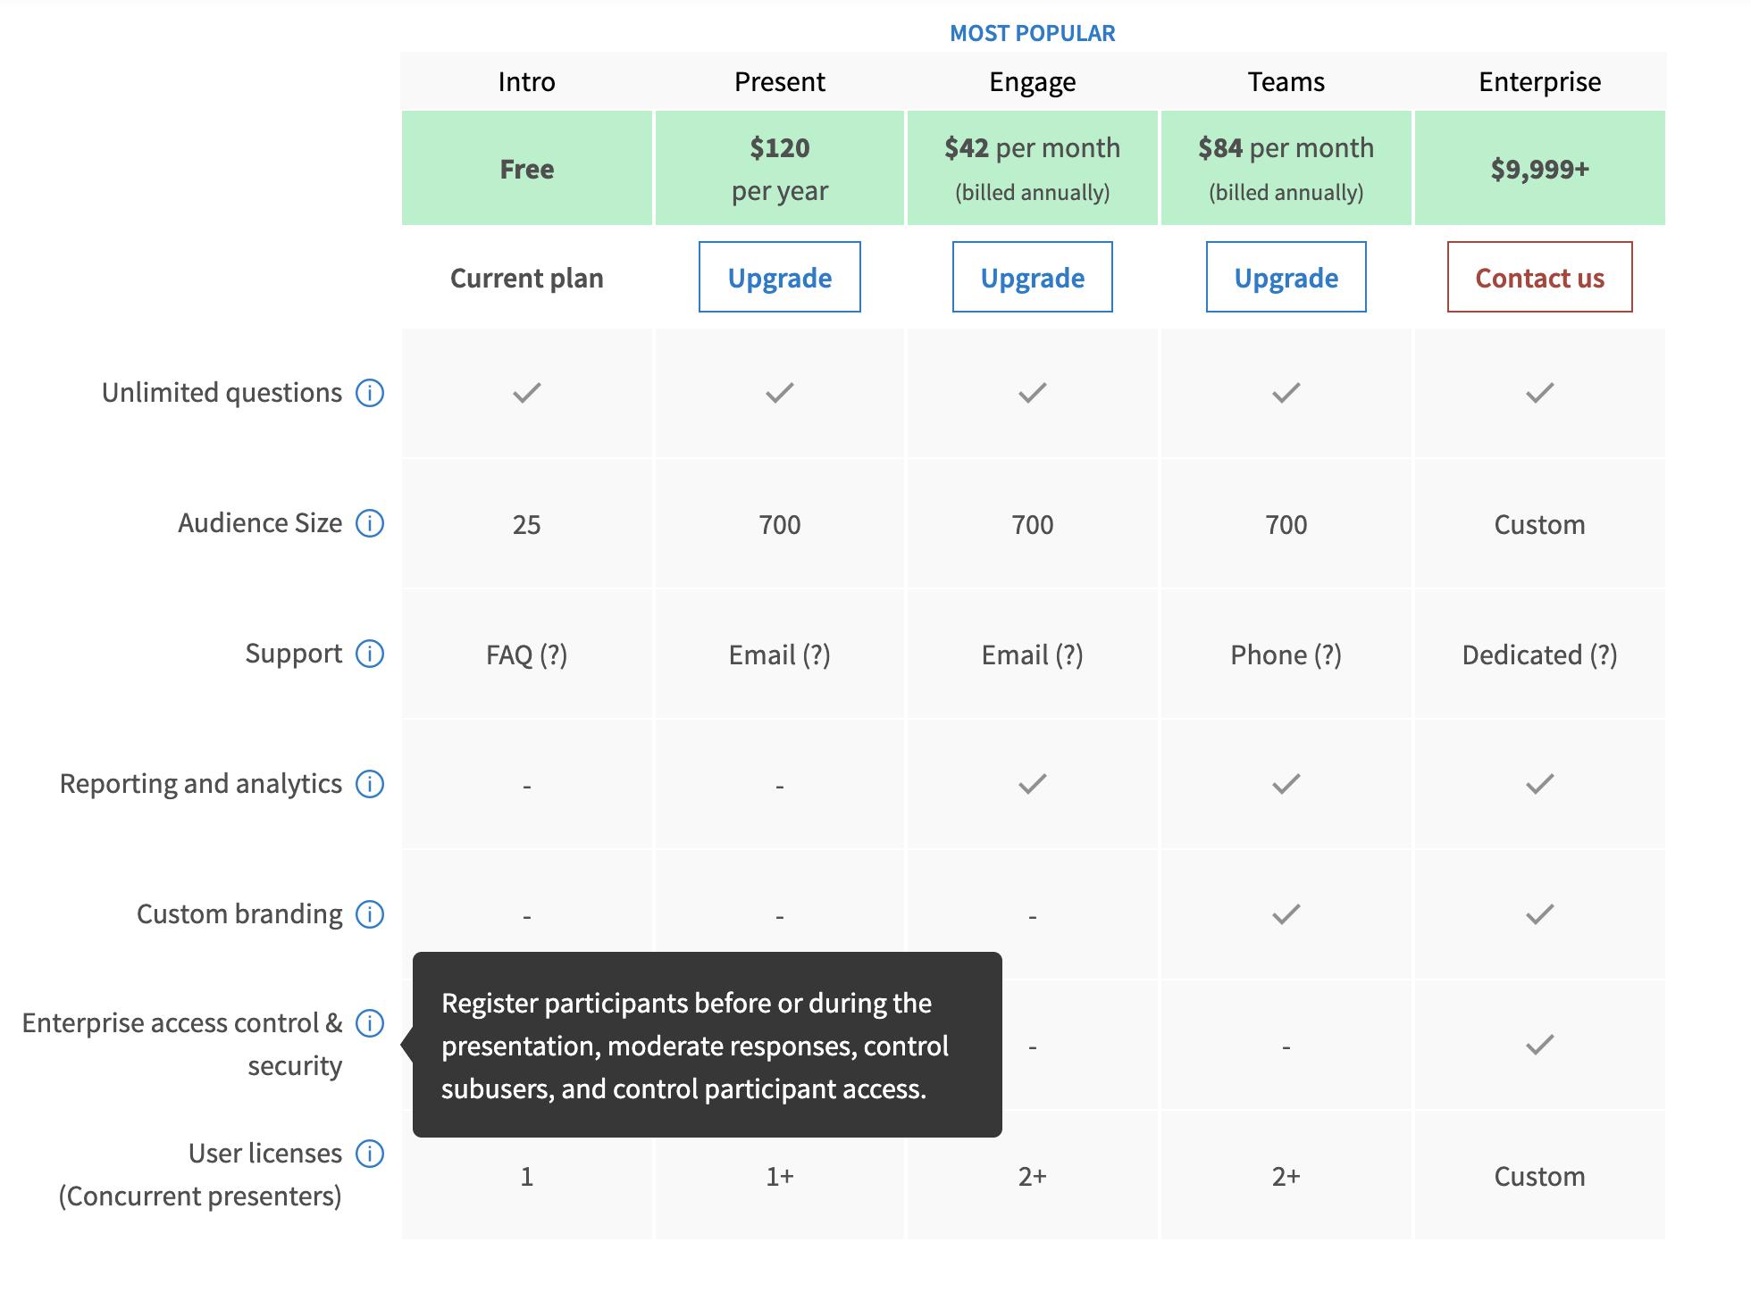
Task: Open Audience Size info tooltip icon
Action: (370, 523)
